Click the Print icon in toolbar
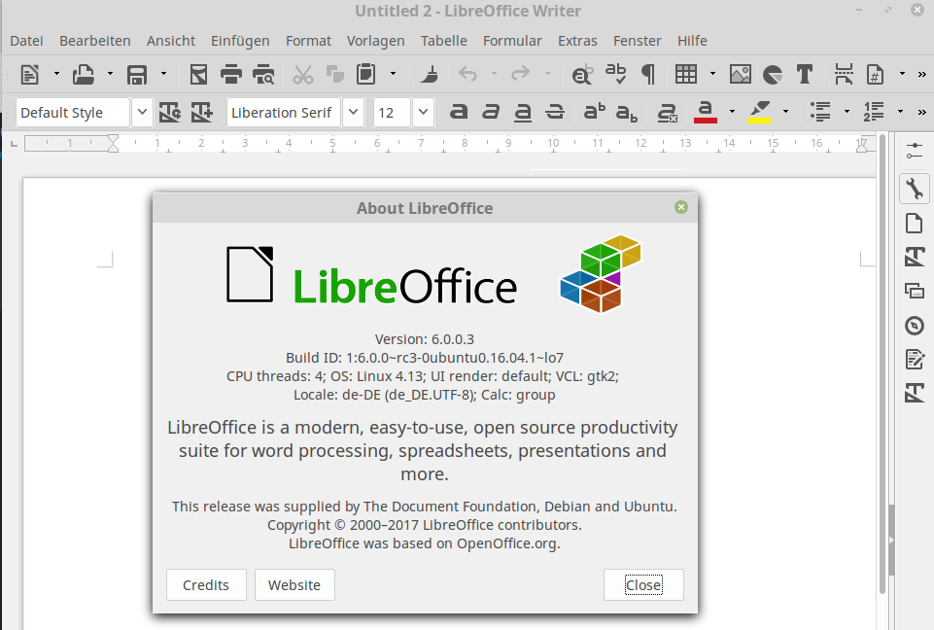Screen dimensions: 934x630 (231, 75)
